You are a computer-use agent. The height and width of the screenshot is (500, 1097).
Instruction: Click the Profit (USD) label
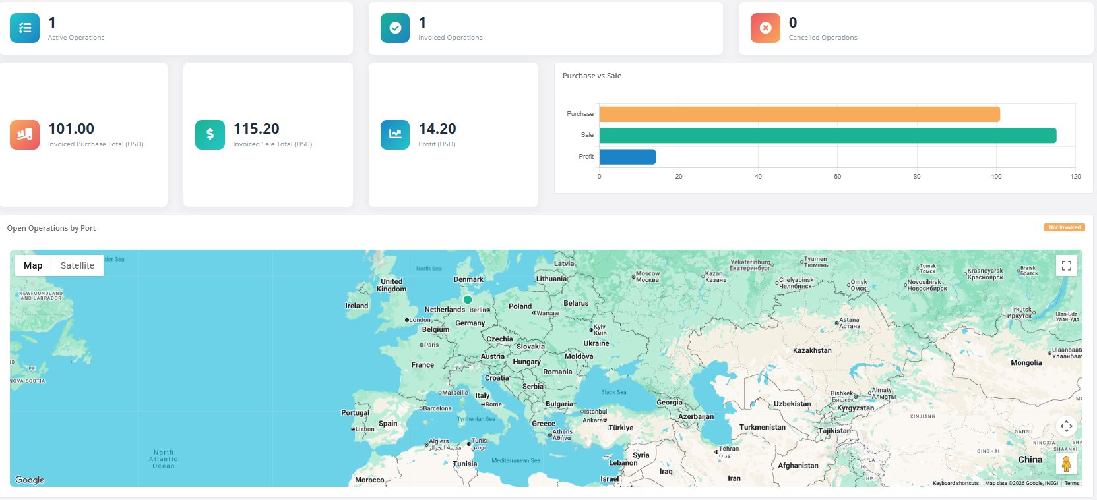tap(437, 144)
